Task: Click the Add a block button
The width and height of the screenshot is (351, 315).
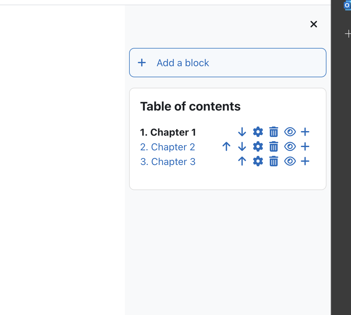Action: [x=228, y=63]
